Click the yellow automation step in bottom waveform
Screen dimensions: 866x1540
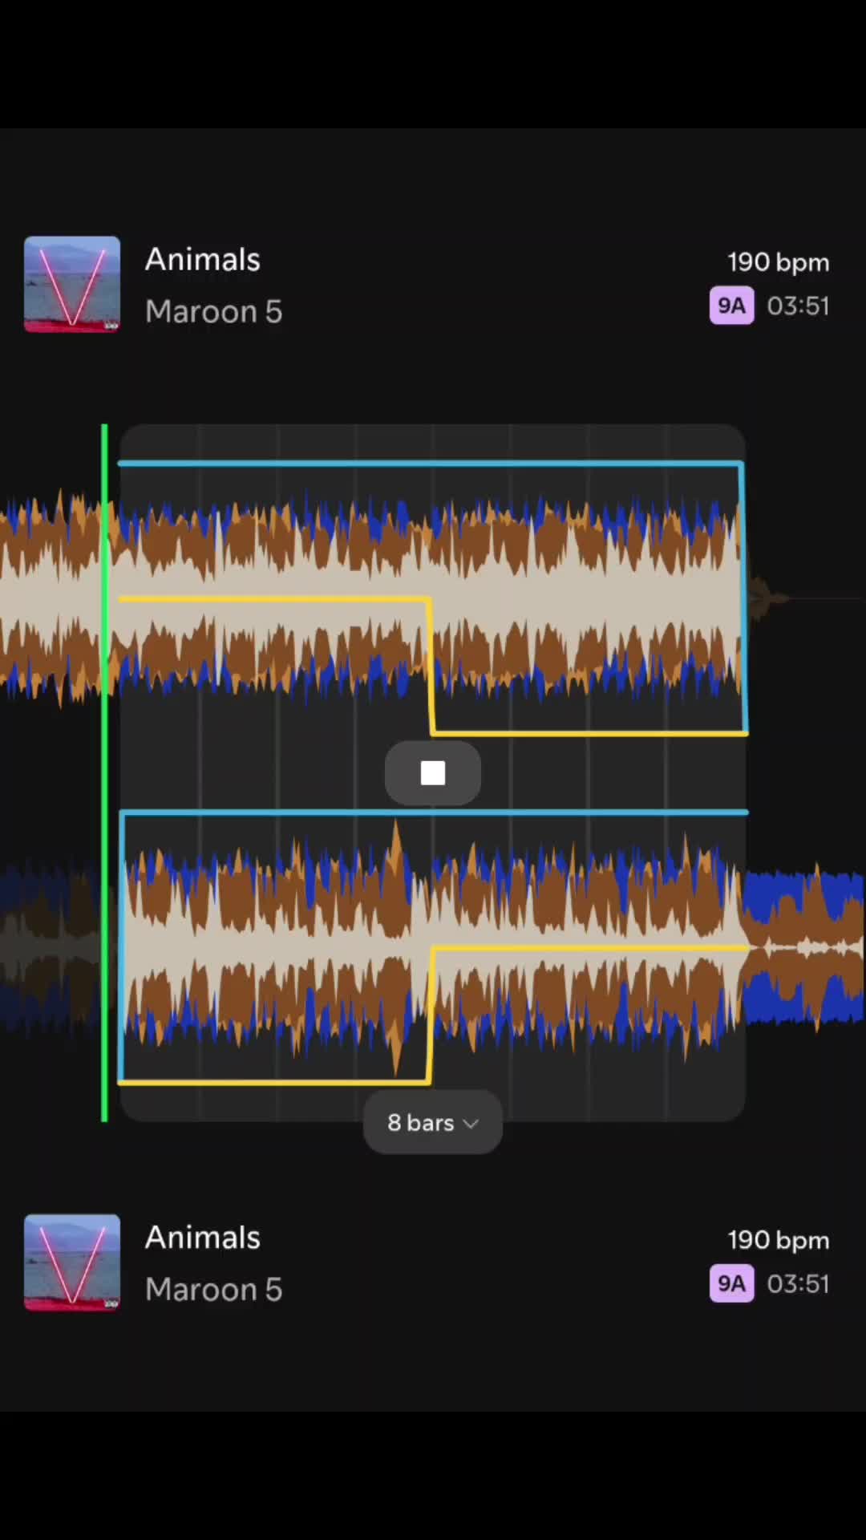[x=431, y=1015]
